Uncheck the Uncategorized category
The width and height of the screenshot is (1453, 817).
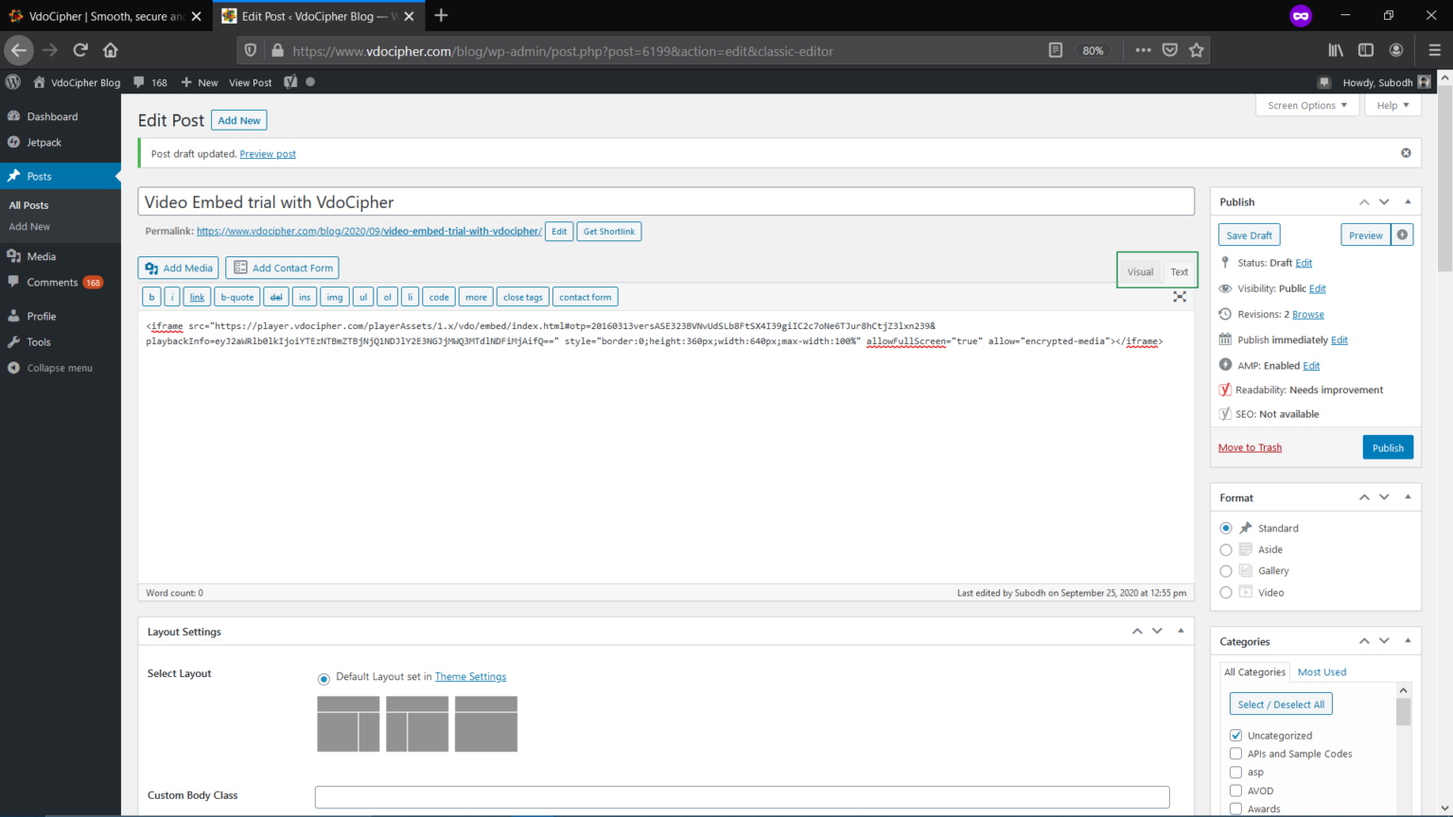click(x=1235, y=735)
